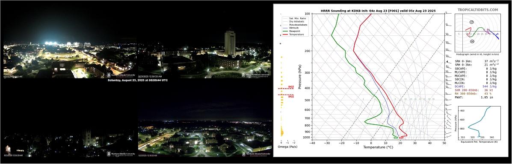Viewport: 512px width, 164px height.
Task: Click the Pseudoadiabats legend entry
Action: [x=294, y=25]
